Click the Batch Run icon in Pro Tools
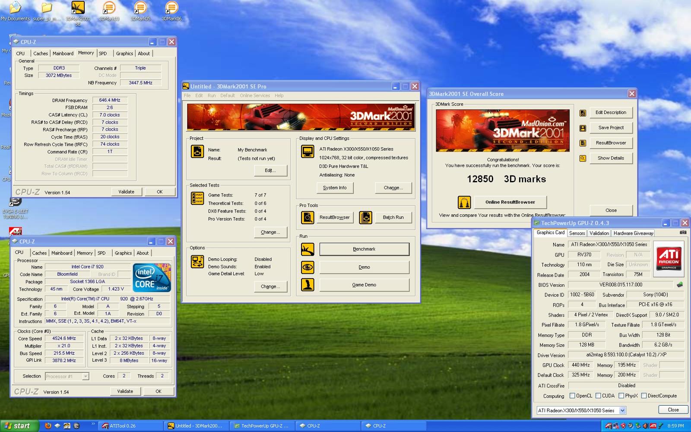The height and width of the screenshot is (432, 691). (365, 217)
